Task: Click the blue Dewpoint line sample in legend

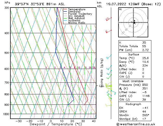Action: [x=65, y=11]
